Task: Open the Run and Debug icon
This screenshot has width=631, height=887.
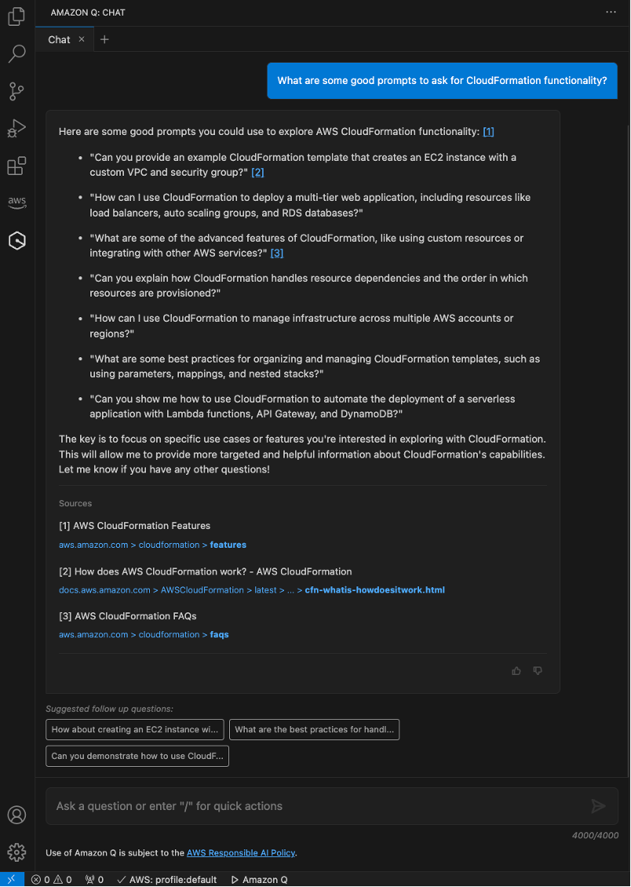Action: (16, 129)
